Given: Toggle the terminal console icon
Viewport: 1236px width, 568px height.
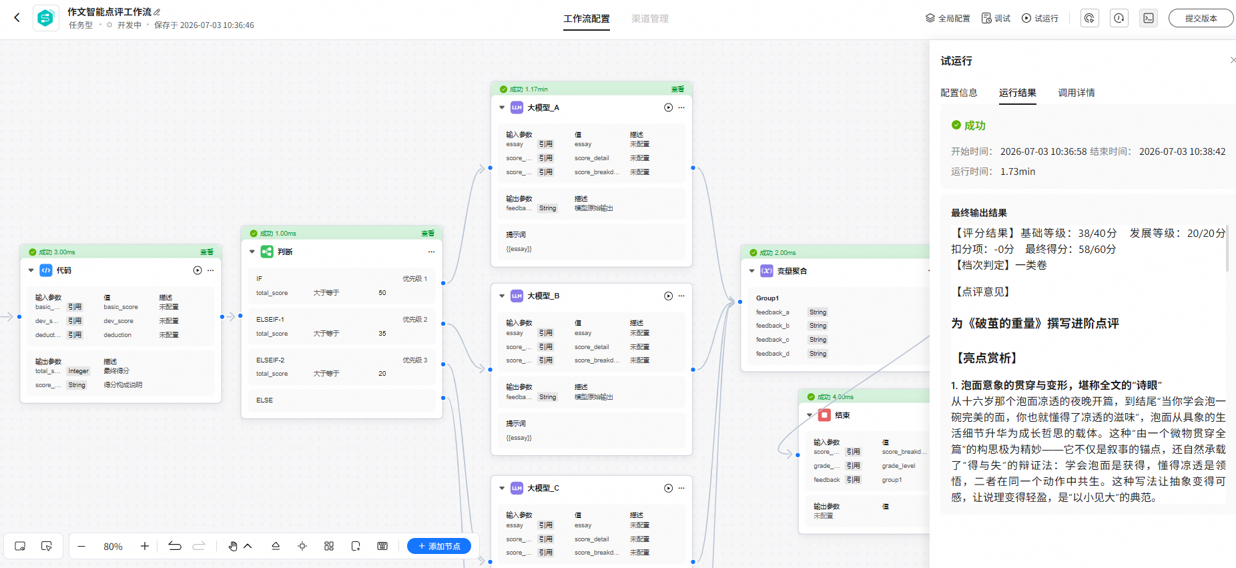Looking at the screenshot, I should (x=1149, y=18).
